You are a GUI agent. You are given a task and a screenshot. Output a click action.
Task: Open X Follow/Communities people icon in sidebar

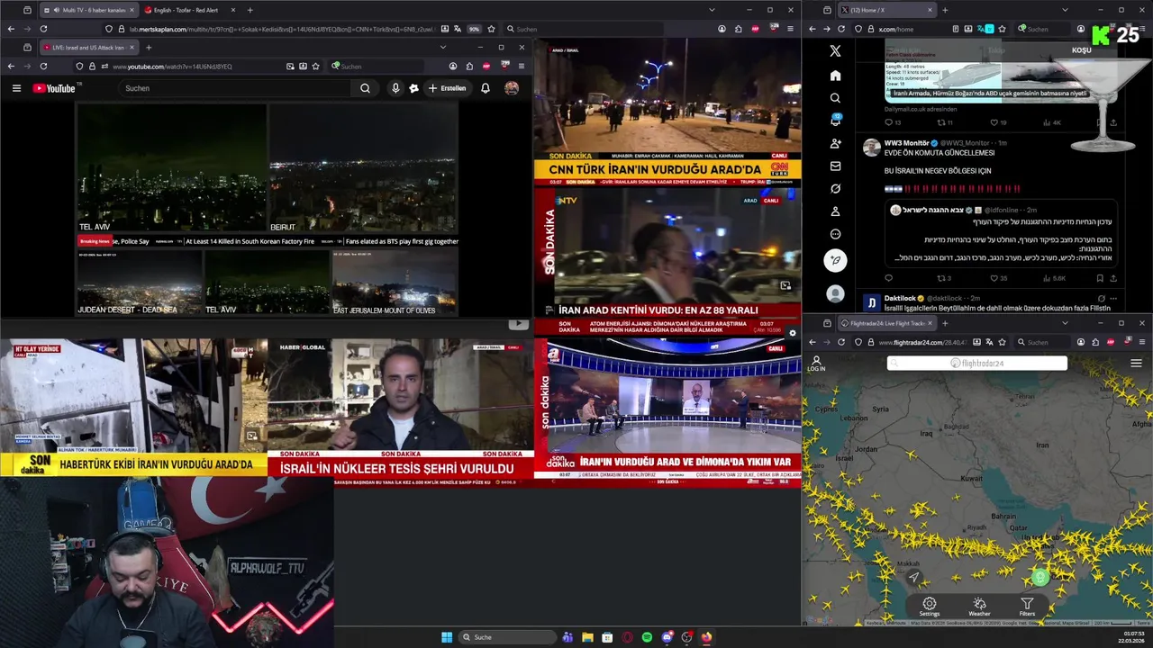[835, 144]
